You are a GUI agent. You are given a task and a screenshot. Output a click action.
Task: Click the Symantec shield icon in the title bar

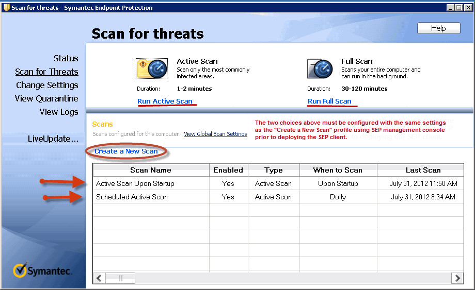click(6, 7)
